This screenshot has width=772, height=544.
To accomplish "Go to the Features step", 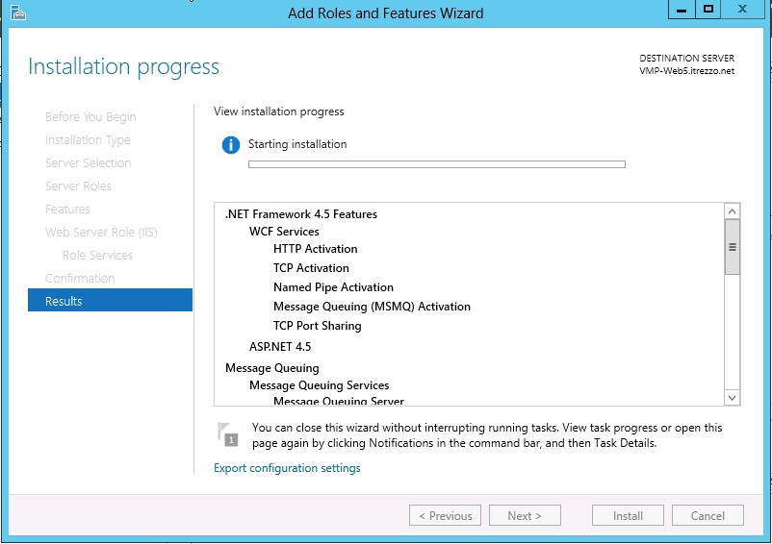I will point(67,210).
